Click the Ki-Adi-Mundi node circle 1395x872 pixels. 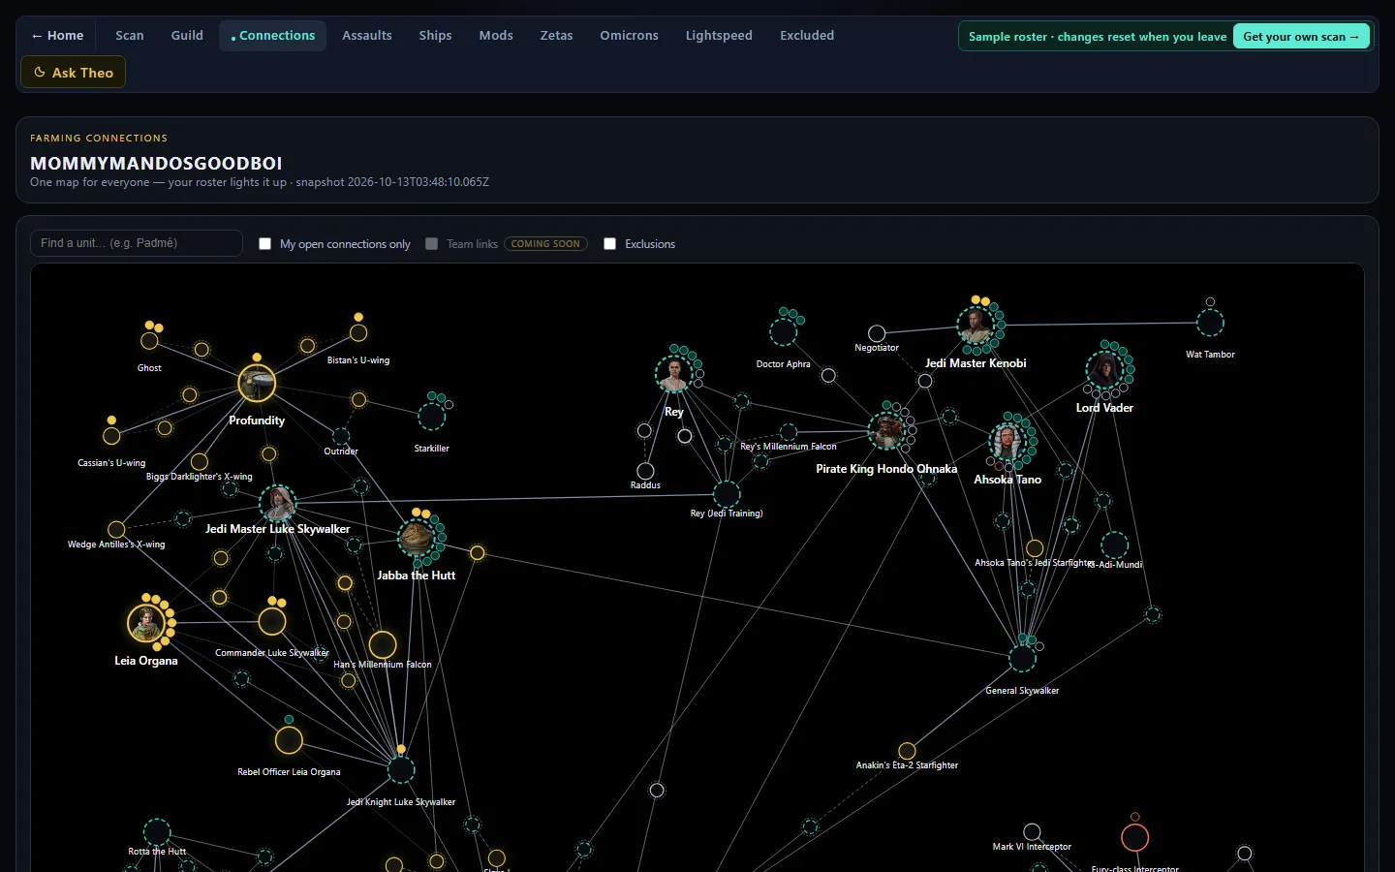point(1114,545)
